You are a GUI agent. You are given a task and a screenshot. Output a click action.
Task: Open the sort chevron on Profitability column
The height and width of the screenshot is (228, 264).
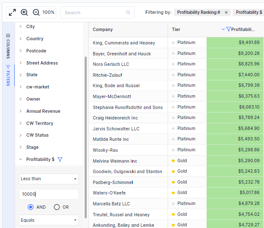point(223,29)
